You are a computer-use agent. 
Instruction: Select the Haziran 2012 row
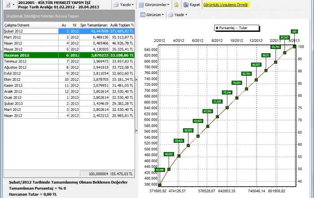(x=31, y=55)
